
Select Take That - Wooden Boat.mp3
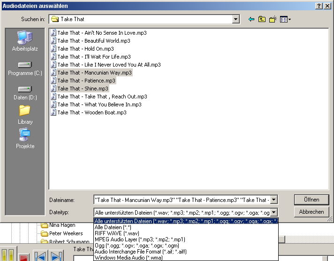point(89,112)
